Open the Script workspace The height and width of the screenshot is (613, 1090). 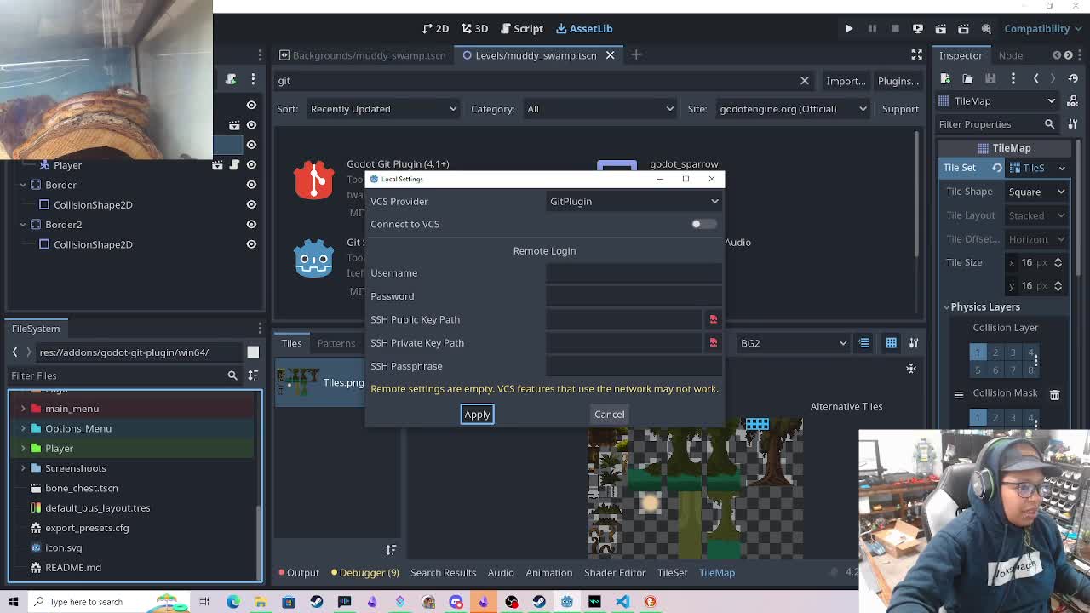click(x=520, y=28)
